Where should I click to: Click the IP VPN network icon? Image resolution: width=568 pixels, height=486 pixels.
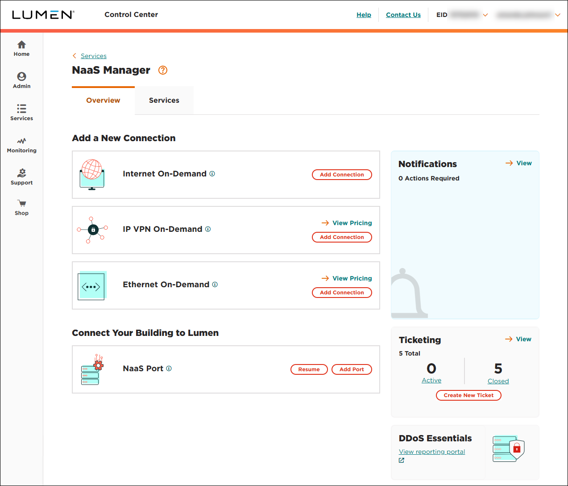click(92, 230)
